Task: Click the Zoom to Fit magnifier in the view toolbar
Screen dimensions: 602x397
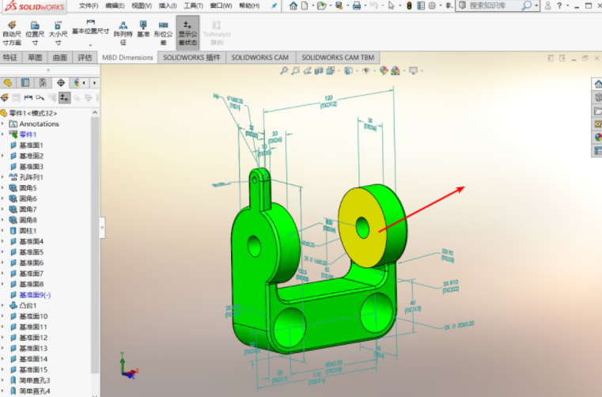Action: [284, 70]
